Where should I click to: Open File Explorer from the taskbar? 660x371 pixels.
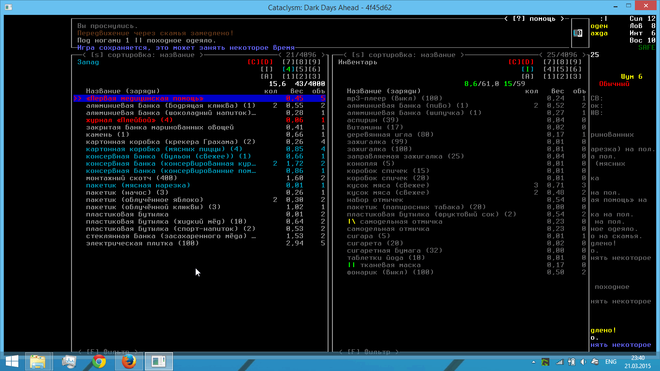[x=38, y=361]
